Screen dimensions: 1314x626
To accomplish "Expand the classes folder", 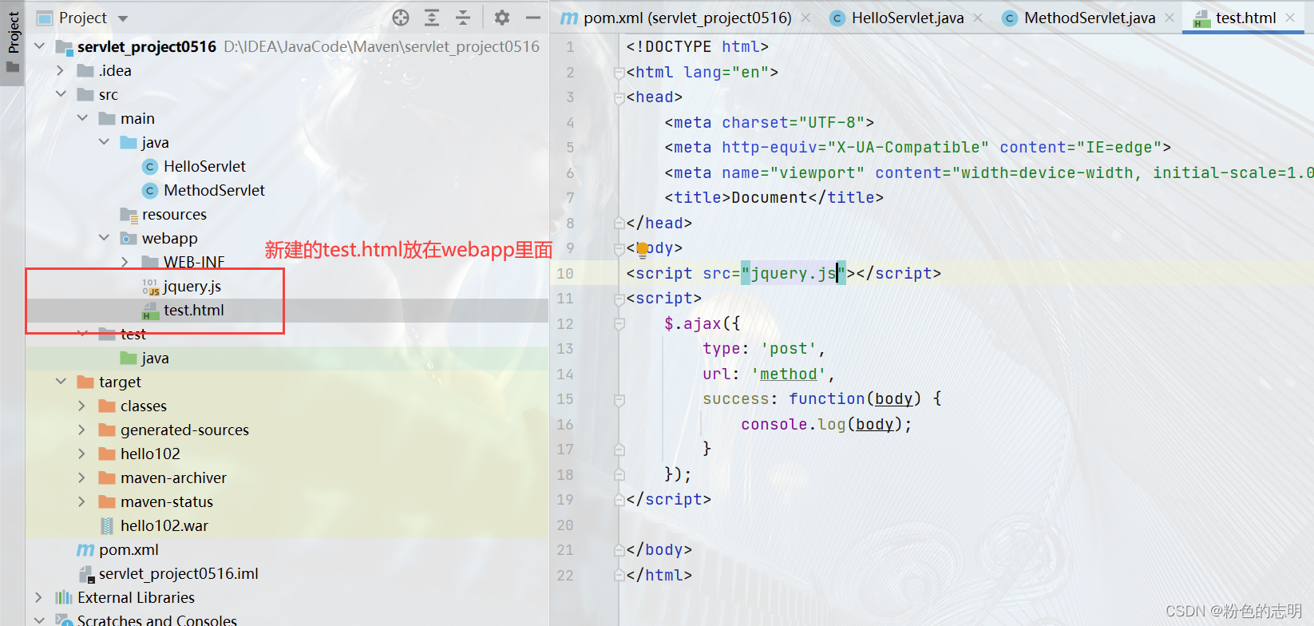I will (82, 406).
